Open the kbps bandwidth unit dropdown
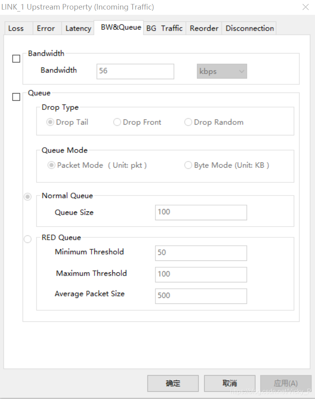Screen dimensions: 315x399 [222, 71]
